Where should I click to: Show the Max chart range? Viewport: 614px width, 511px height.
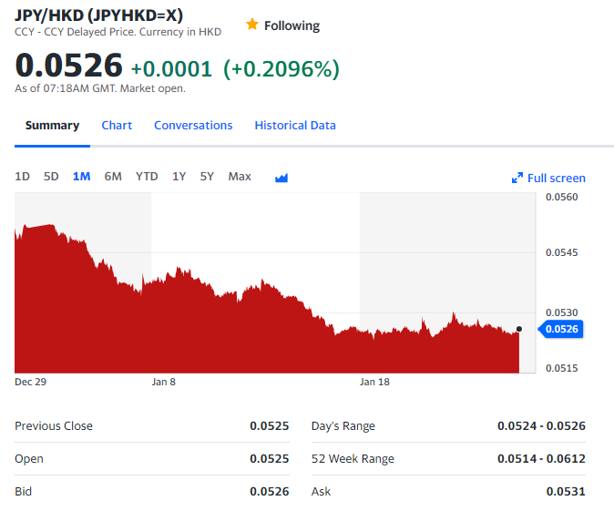[x=240, y=177]
